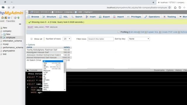Click the Operations wrench icon
This screenshot has width=187, height=105.
point(146,17)
